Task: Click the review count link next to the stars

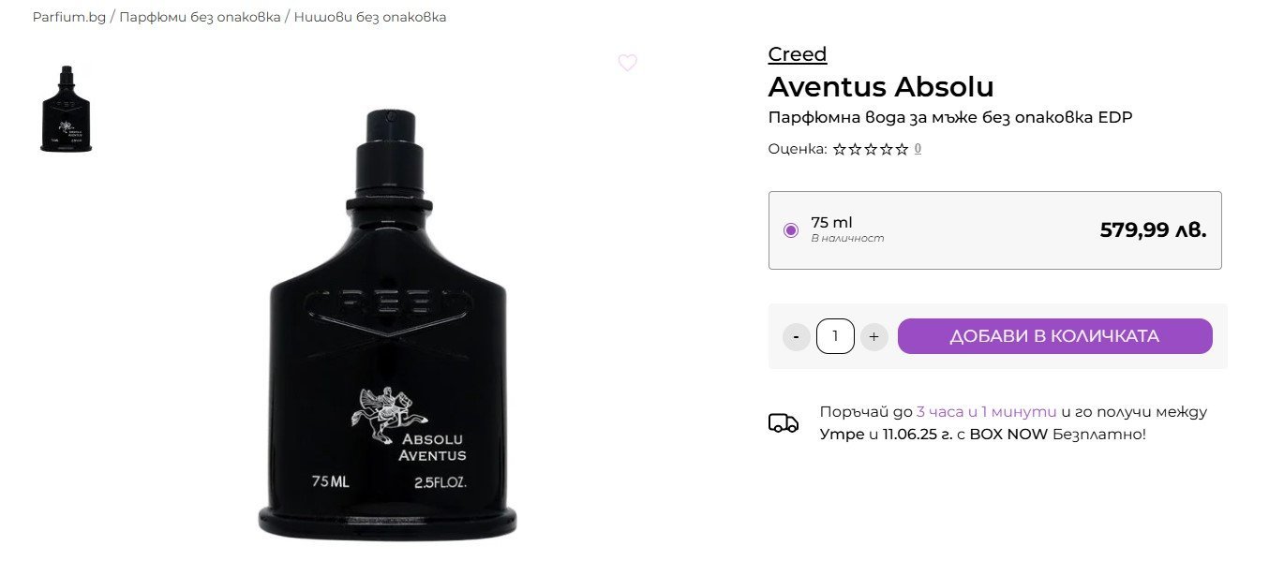Action: tap(918, 149)
